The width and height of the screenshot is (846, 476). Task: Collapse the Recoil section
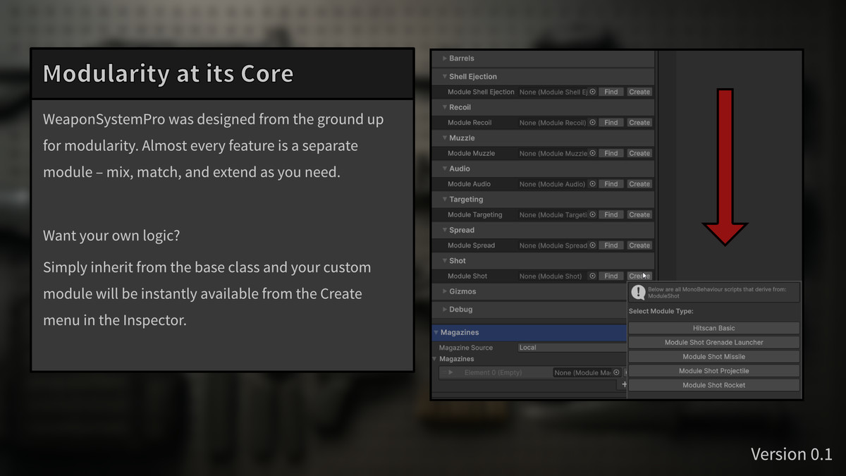[x=445, y=107]
